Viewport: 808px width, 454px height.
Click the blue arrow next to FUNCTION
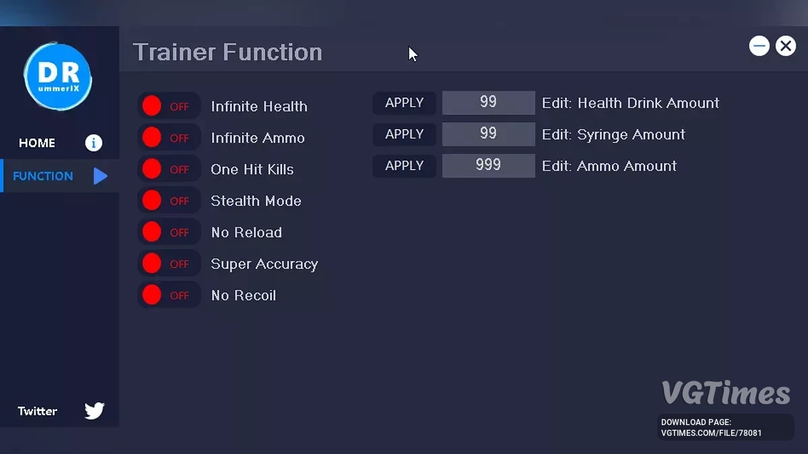[100, 176]
